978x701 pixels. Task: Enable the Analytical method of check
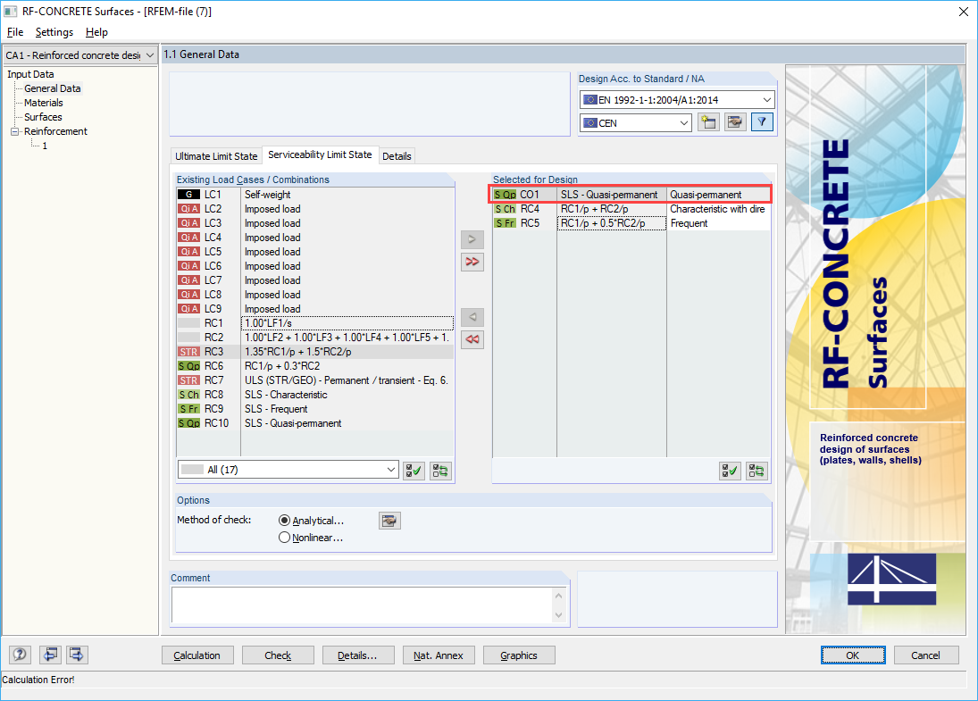(284, 520)
